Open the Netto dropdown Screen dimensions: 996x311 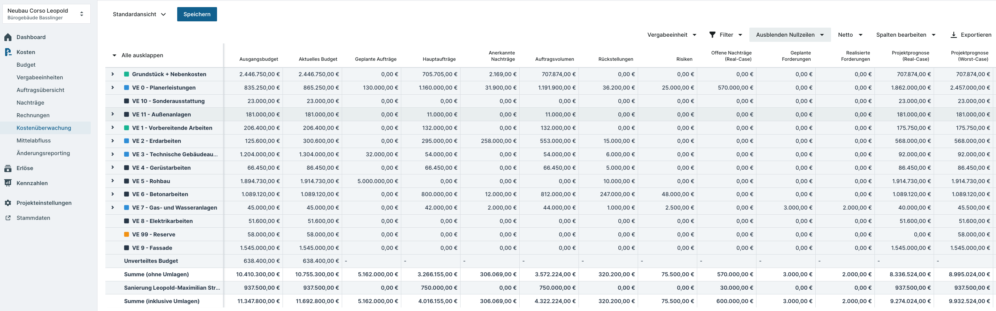tap(850, 35)
